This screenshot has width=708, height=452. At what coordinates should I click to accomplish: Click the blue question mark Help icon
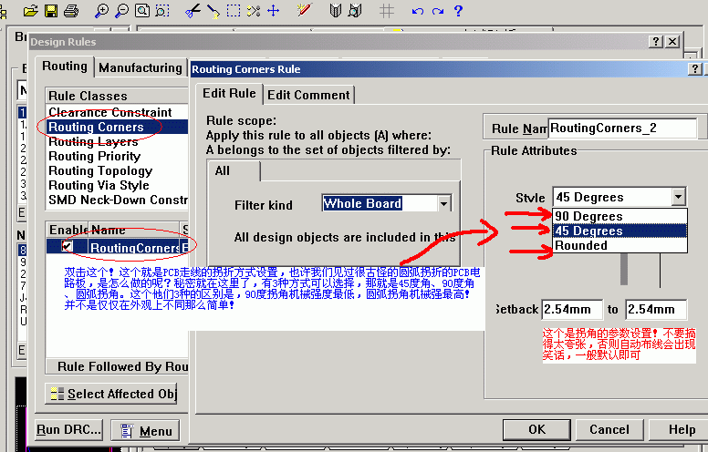click(x=458, y=11)
